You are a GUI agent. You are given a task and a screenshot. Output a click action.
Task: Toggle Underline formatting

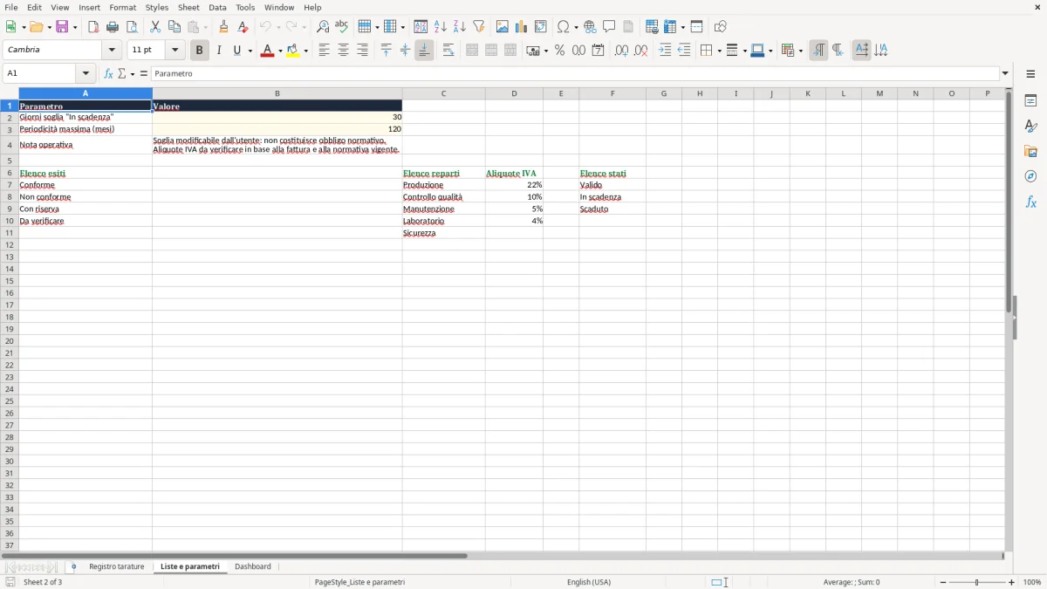click(236, 51)
